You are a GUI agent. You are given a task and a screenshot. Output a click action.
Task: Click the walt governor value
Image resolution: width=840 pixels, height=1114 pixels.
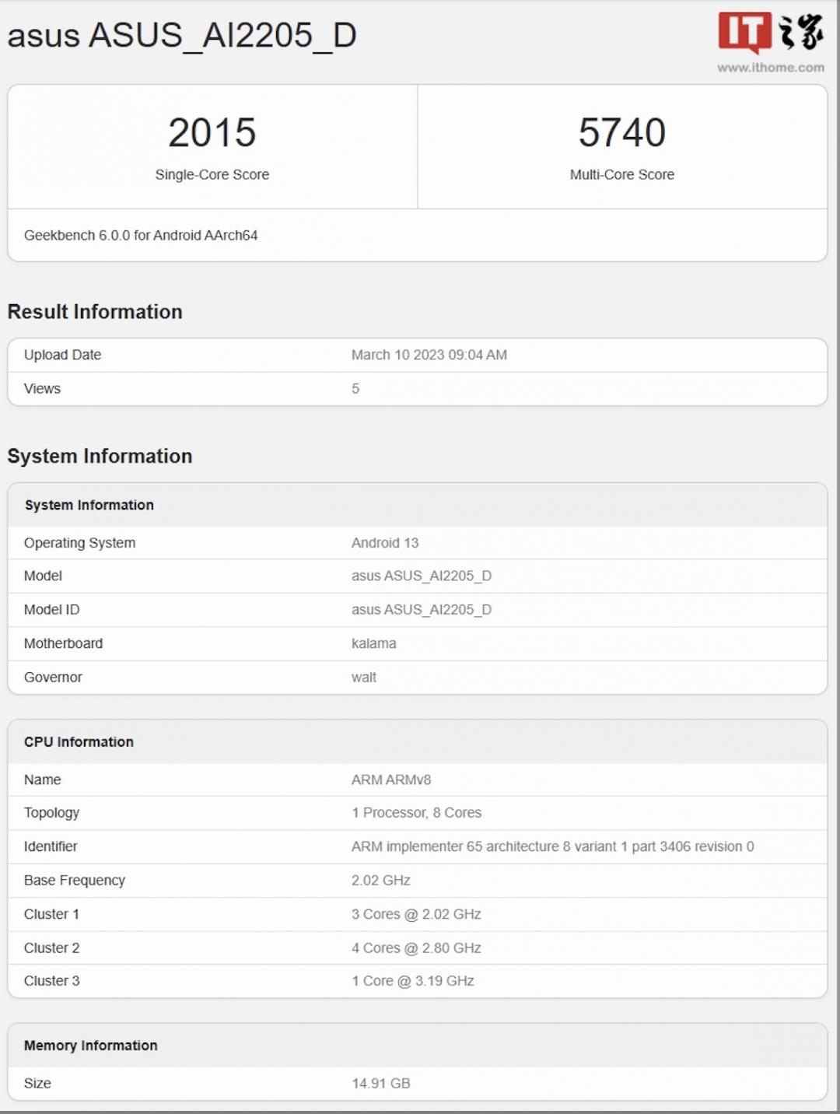coord(363,678)
